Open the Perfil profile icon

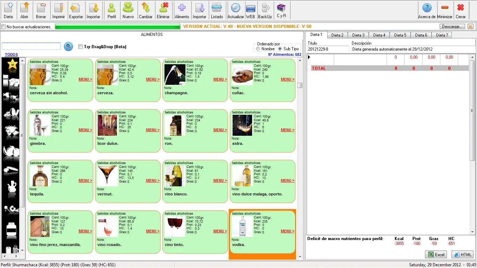coord(112,10)
